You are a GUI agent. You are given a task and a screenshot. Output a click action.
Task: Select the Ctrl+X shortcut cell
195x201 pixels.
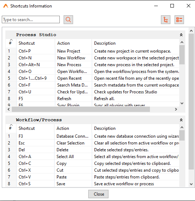pos(35,170)
